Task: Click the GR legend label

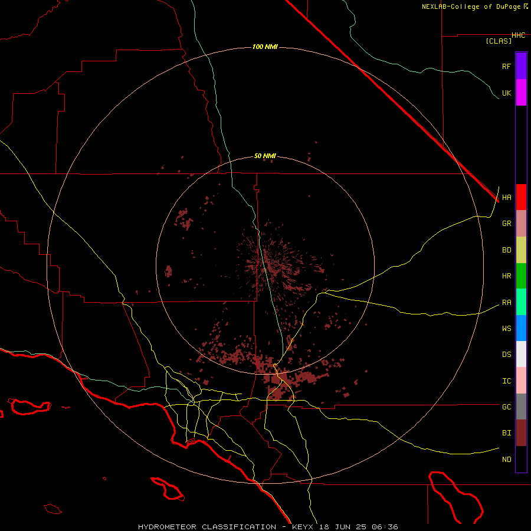Action: [x=506, y=224]
